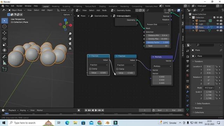
Task: Jump to the animation end frame
Action: [x=103, y=110]
